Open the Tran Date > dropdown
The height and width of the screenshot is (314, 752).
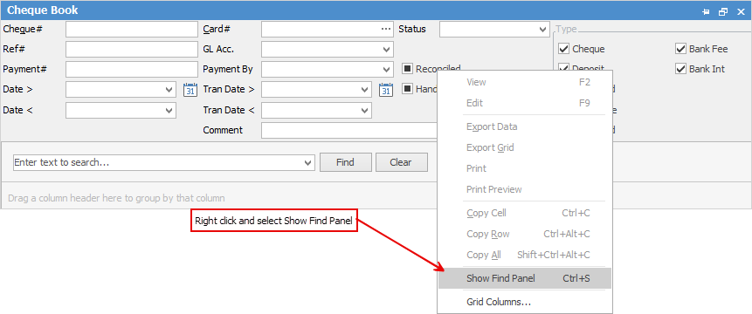point(364,90)
